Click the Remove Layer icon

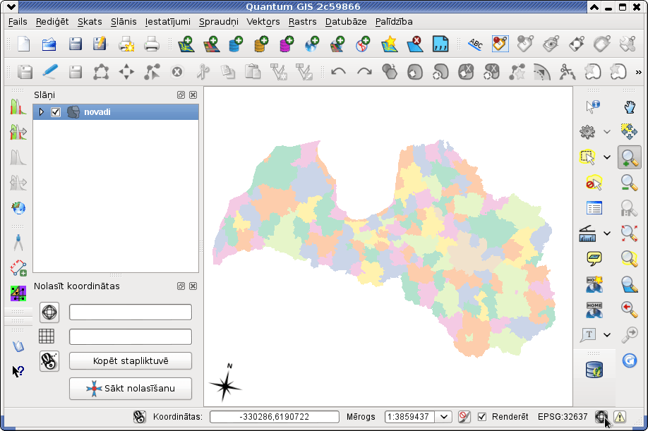[x=414, y=44]
